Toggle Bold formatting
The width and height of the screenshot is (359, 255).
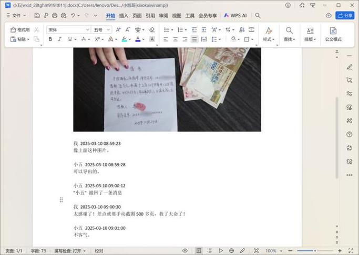[50, 39]
